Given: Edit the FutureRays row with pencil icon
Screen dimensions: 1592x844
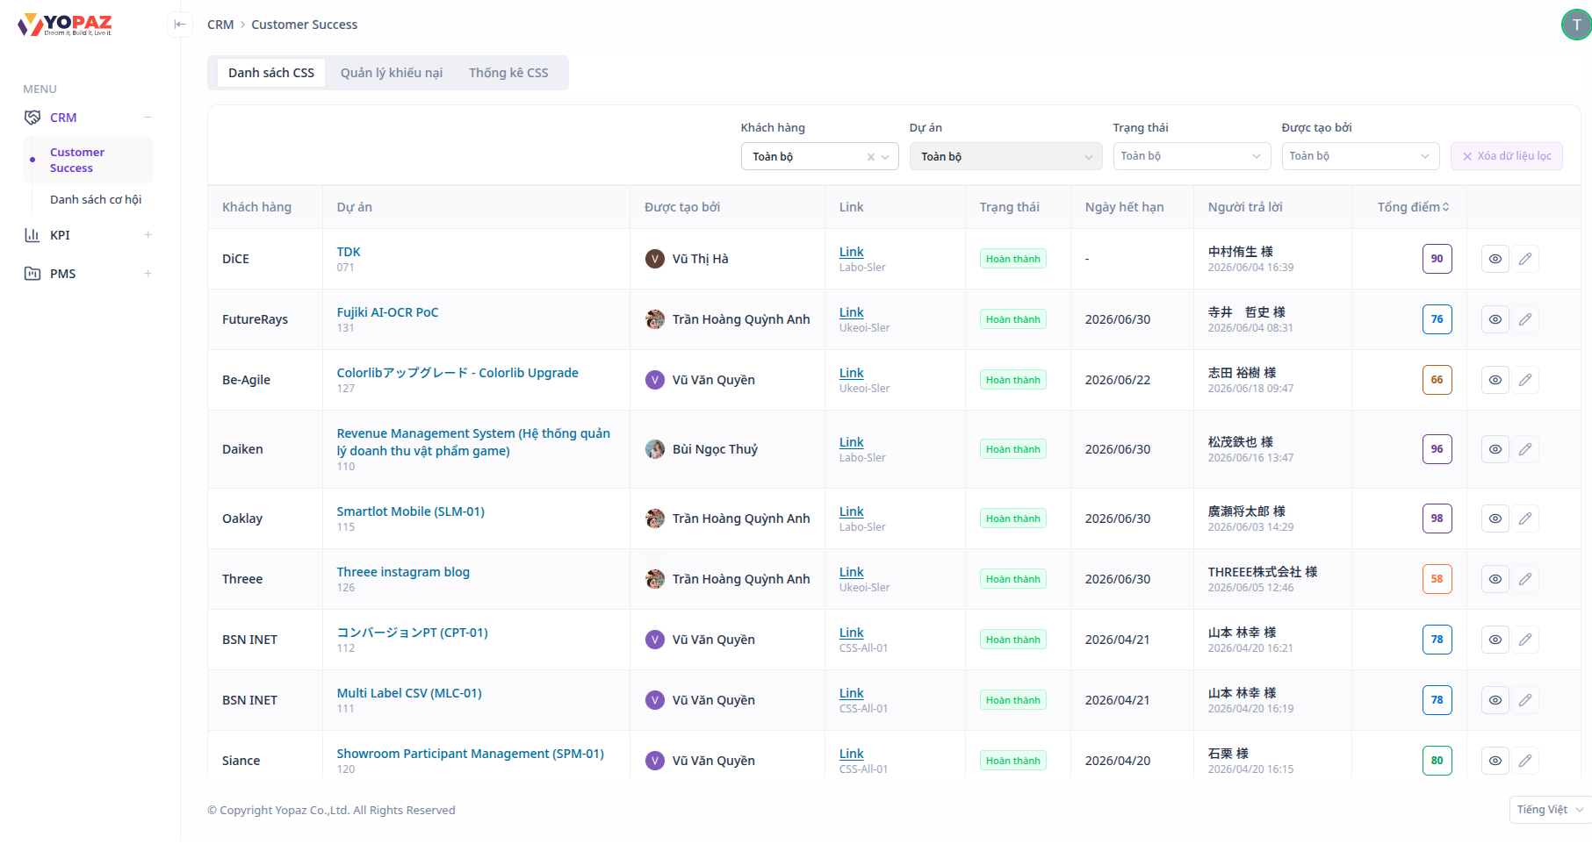Looking at the screenshot, I should (x=1525, y=319).
